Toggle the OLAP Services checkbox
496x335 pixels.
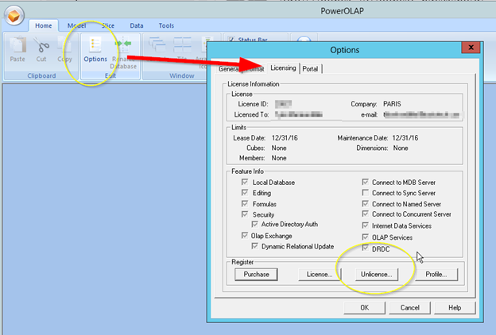[366, 237]
